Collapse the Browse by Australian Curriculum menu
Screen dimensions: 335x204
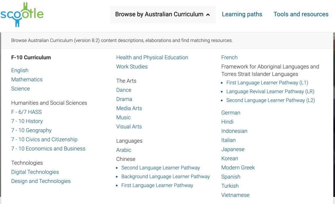click(163, 15)
